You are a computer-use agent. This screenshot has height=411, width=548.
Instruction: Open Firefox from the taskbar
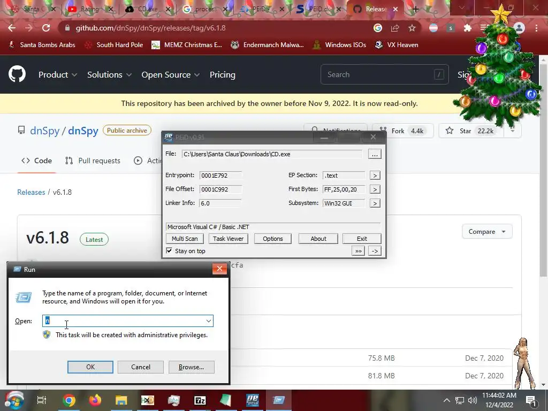[95, 400]
